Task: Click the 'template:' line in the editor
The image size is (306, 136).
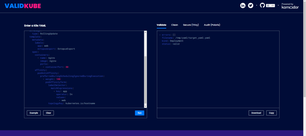Action: click(35, 37)
